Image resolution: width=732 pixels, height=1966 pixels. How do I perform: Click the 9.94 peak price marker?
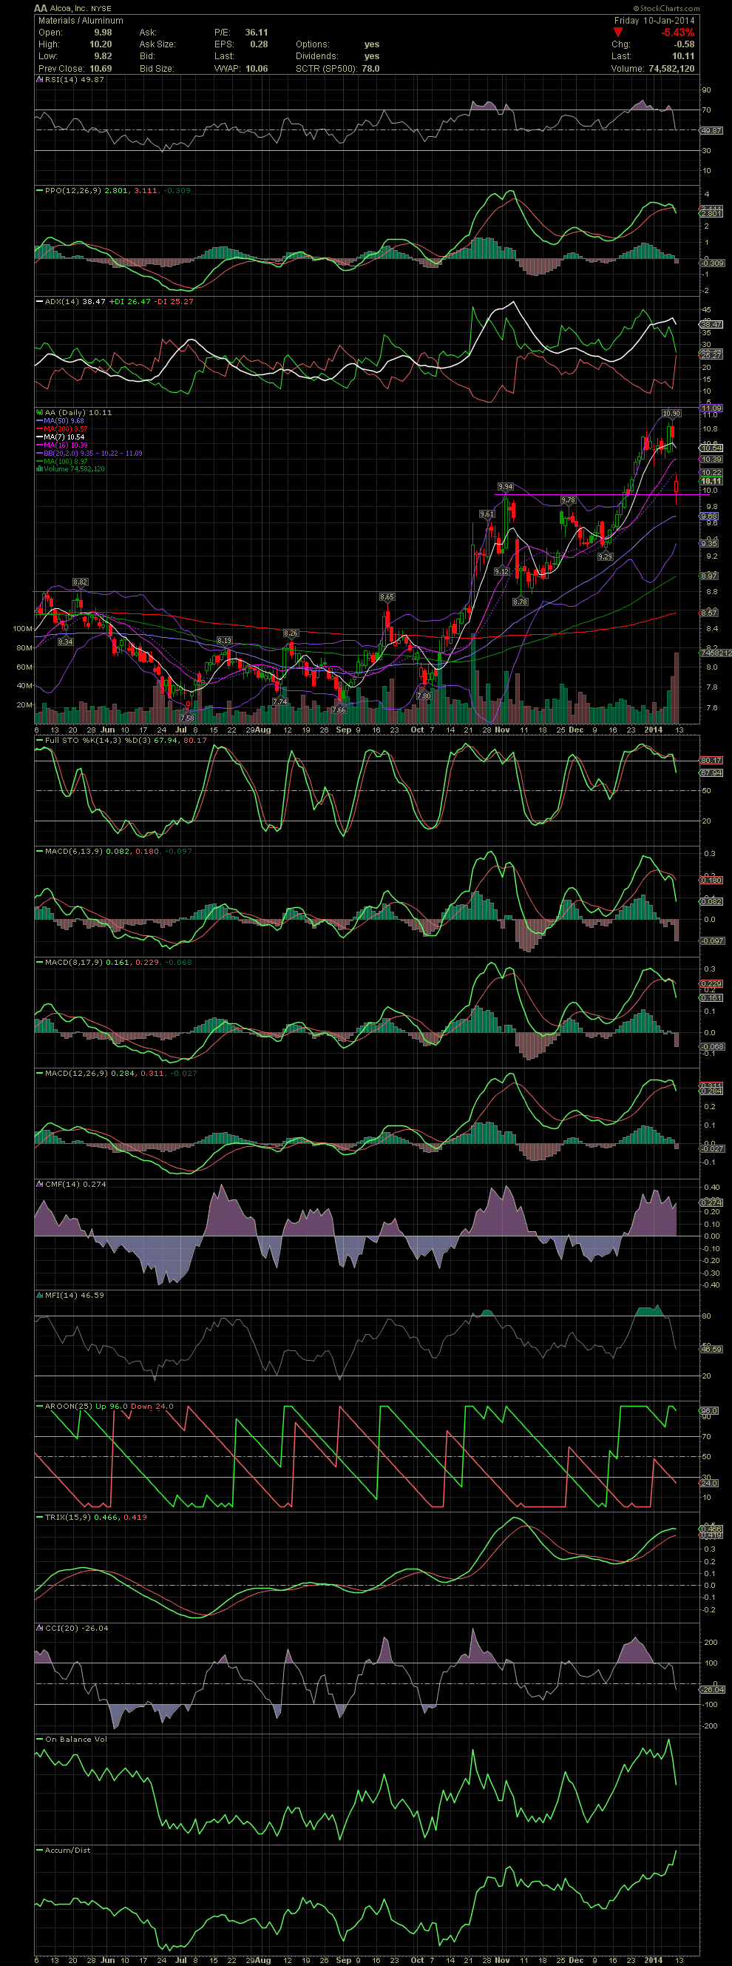[x=505, y=486]
